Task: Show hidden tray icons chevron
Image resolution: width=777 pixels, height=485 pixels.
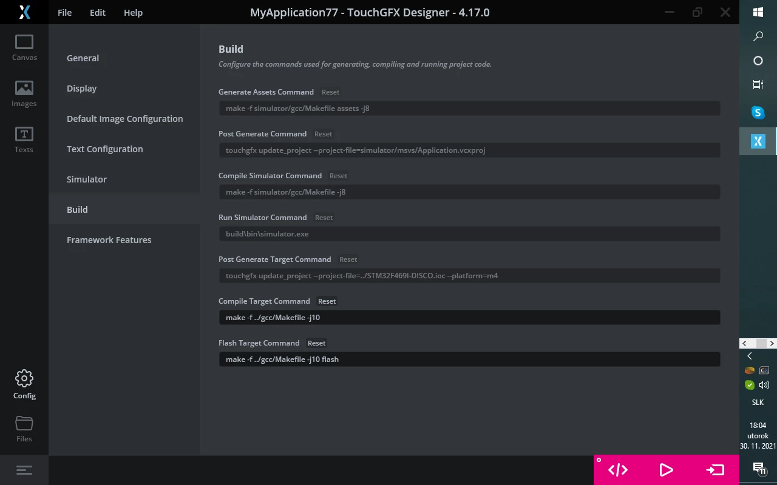Action: coord(750,356)
